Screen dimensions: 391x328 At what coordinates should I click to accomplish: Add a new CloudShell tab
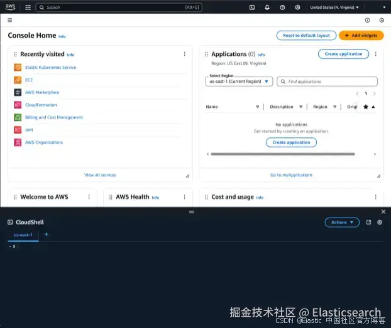pyautogui.click(x=46, y=235)
